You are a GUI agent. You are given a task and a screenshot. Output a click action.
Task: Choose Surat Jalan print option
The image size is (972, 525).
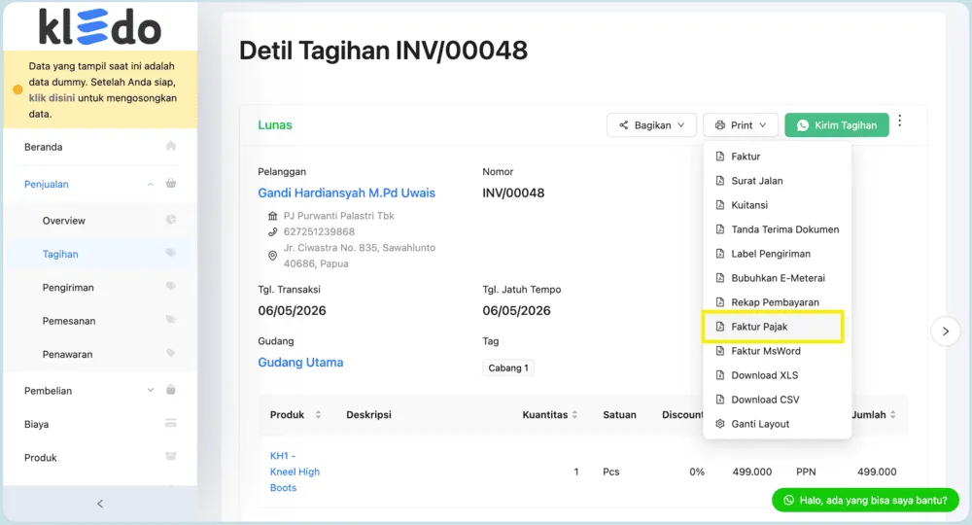click(x=776, y=181)
